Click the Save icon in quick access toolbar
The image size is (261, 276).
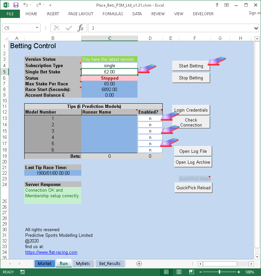coord(16,5)
